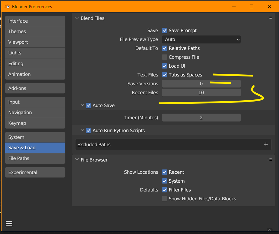Click the Recent Files number field
This screenshot has height=234, width=279.
click(201, 93)
